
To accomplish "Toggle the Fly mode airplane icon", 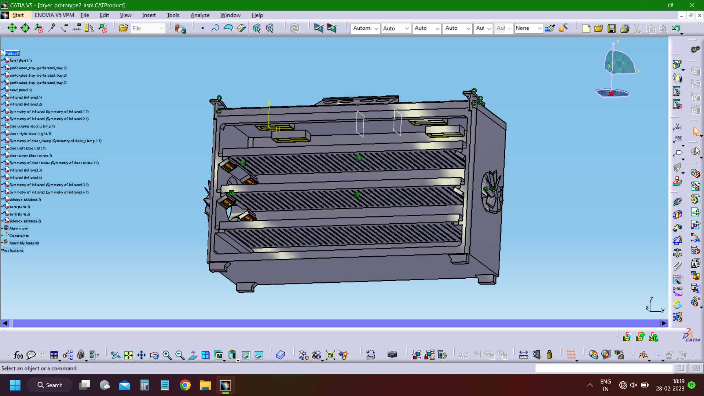I will (115, 355).
